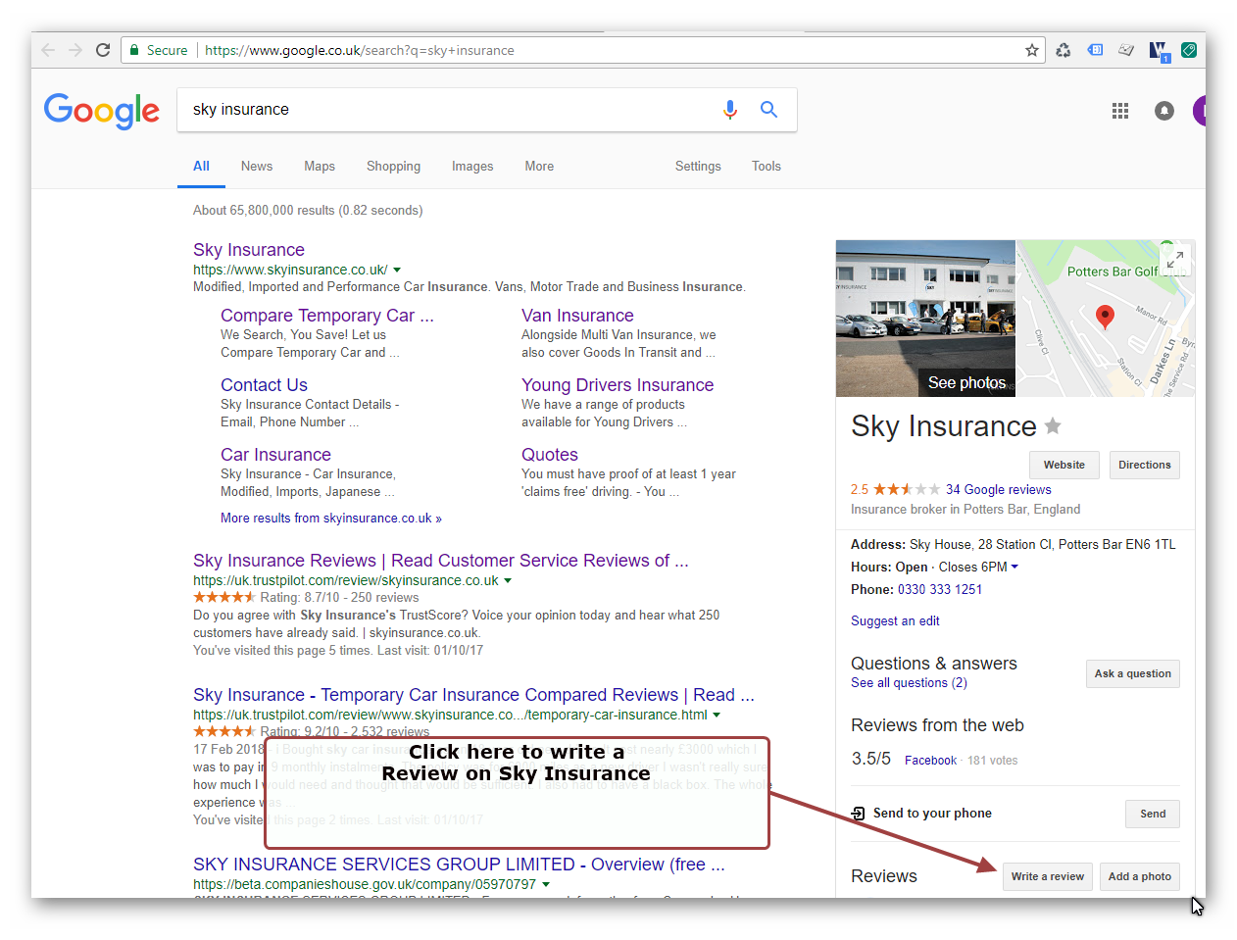1237x940 pixels.
Task: Open the companieshouse URL dropdown arrow
Action: tap(546, 884)
